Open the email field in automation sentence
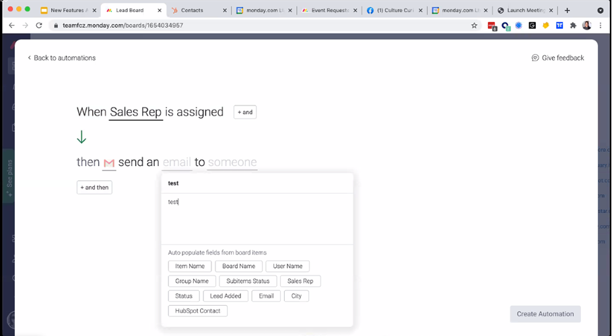Screen dimensions: 612x336 [x=176, y=163]
